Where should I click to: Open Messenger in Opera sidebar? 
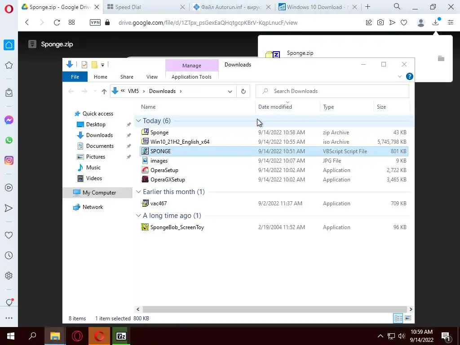(x=9, y=120)
